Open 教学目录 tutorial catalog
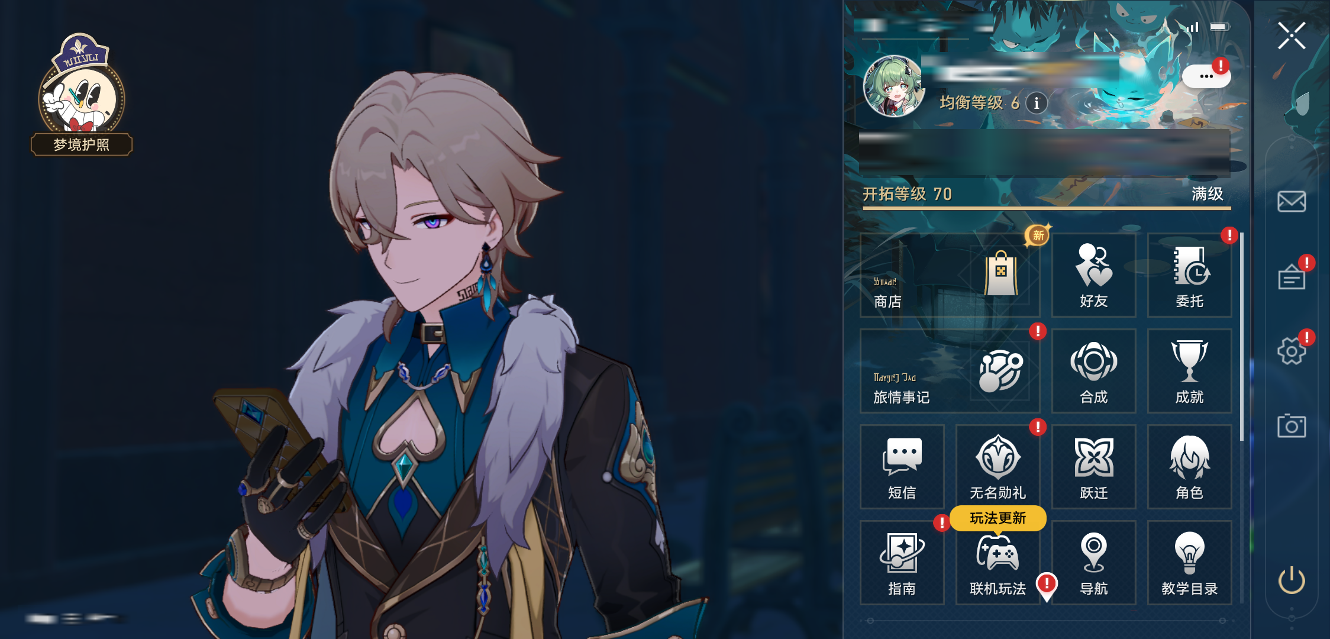 click(x=1189, y=563)
